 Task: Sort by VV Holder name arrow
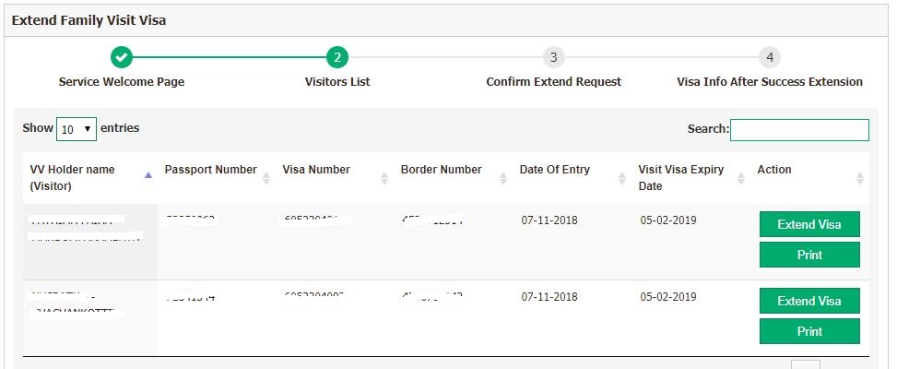(x=148, y=175)
